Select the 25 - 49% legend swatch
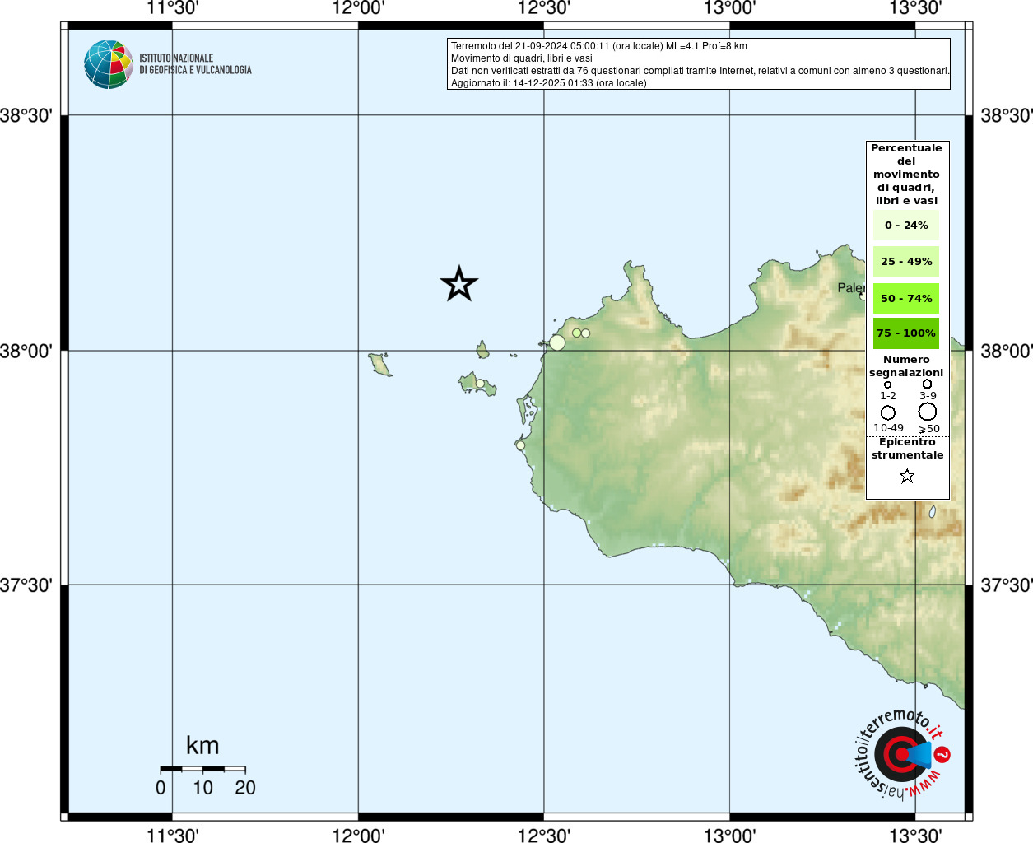Screen dimensions: 1033x843 [x=906, y=262]
